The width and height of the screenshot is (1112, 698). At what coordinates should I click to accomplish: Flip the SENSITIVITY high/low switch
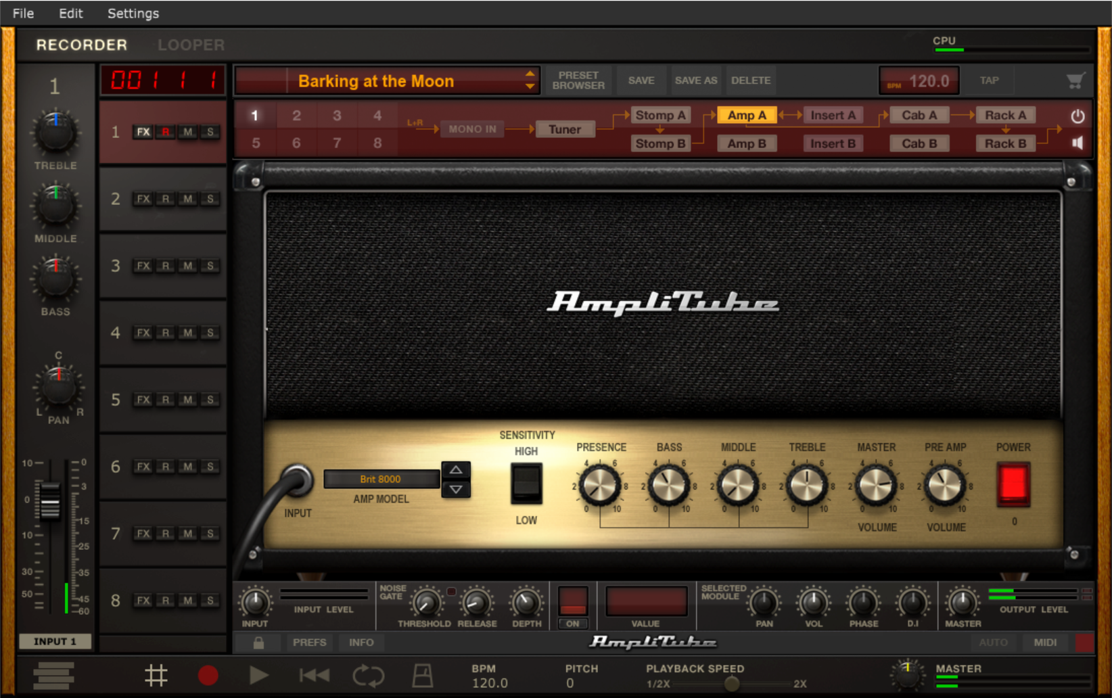tap(526, 484)
